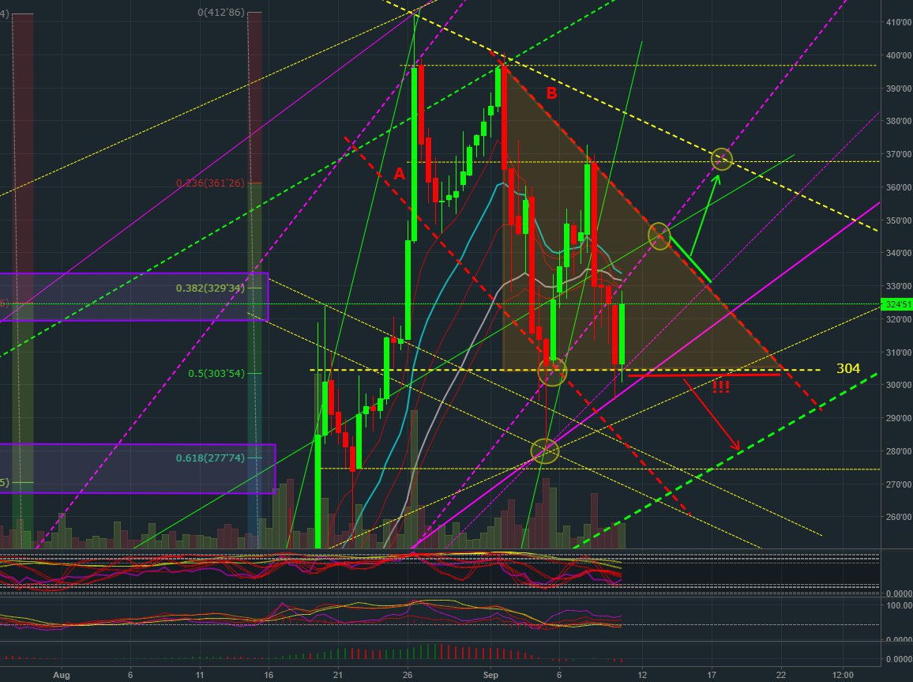Click the 390'00 price axis label
This screenshot has width=913, height=682.
899,89
